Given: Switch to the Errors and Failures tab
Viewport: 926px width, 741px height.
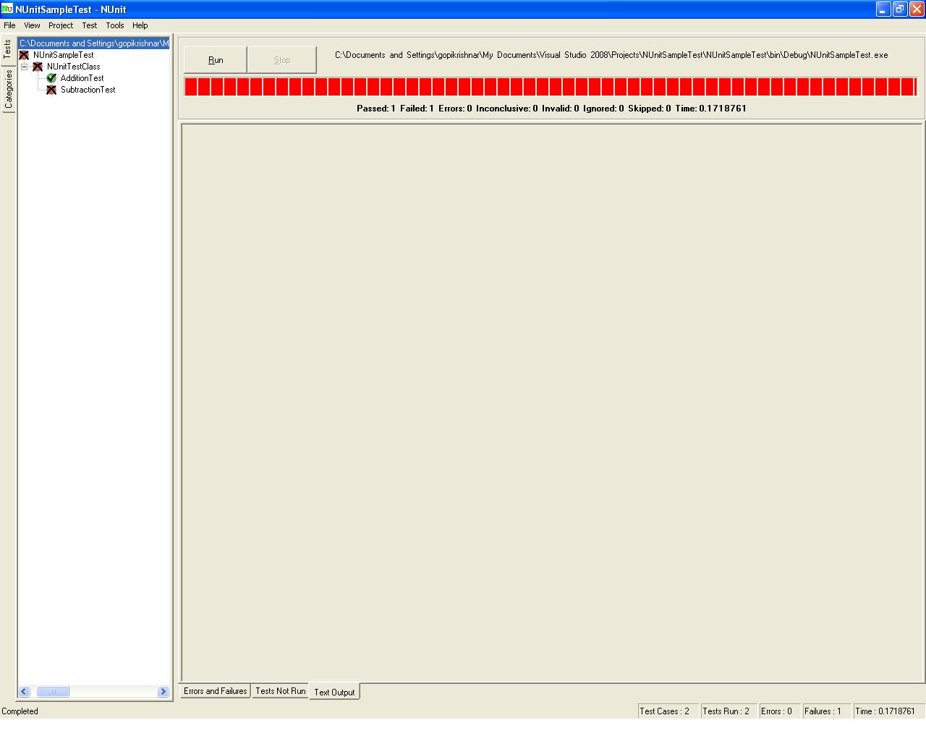Looking at the screenshot, I should pyautogui.click(x=215, y=691).
